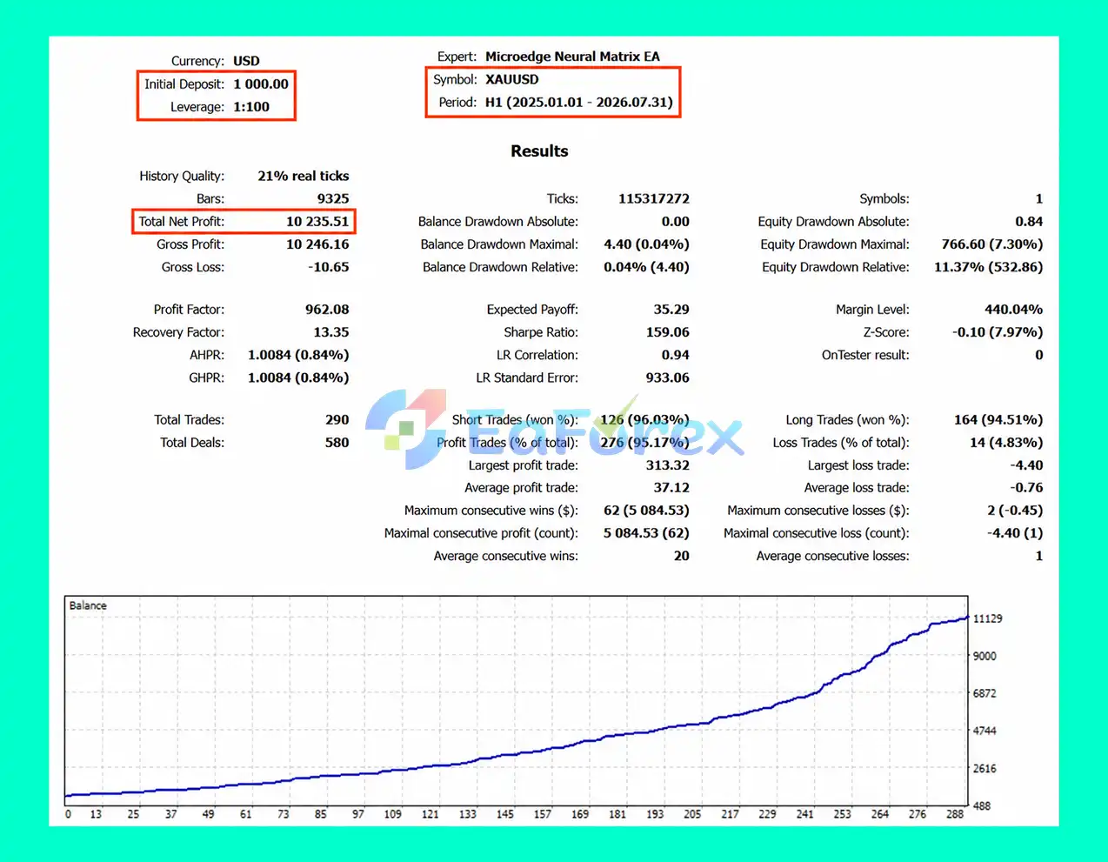Click the Balance chart title label
Screen dimensions: 1108x862
tap(88, 605)
